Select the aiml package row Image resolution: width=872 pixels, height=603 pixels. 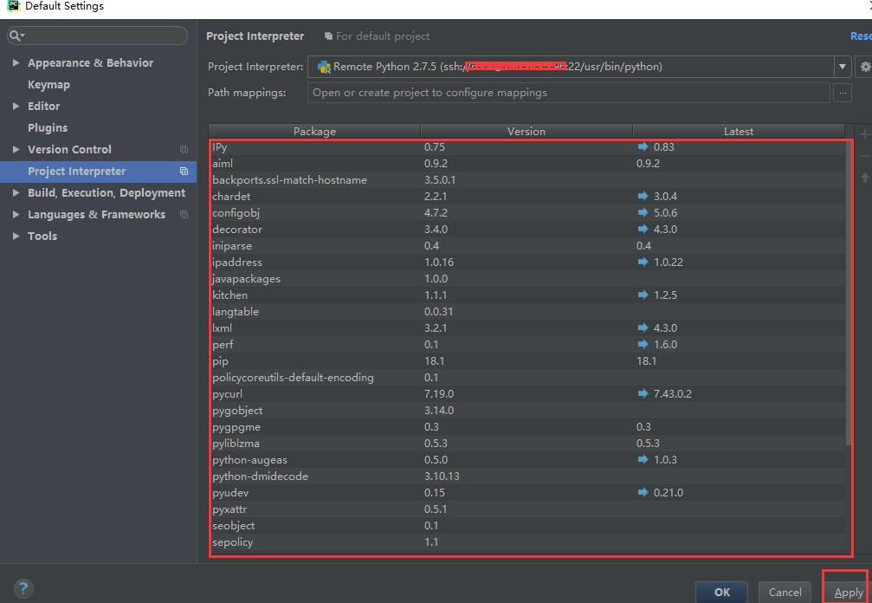527,164
